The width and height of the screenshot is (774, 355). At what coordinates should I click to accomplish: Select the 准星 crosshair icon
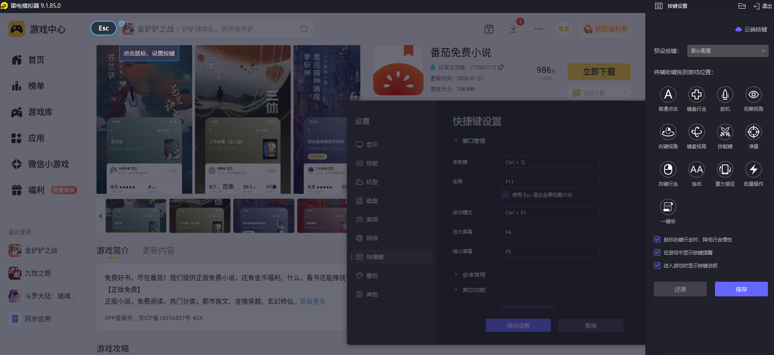click(753, 132)
